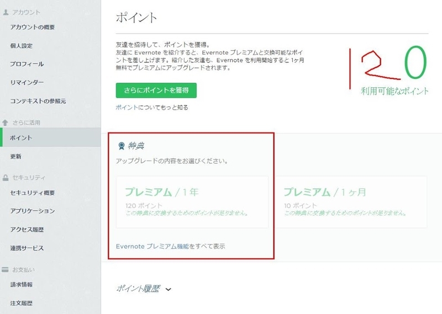
Task: Click the award ribbon icon beside 特典
Action: (122, 146)
